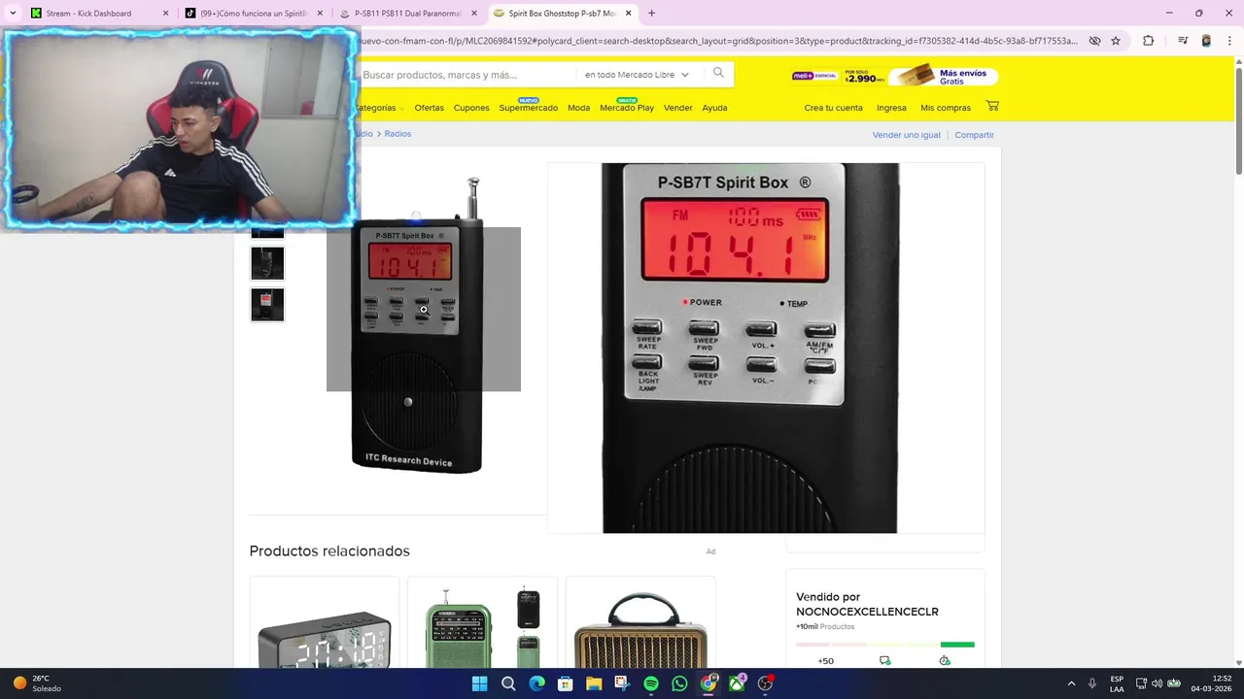Viewport: 1244px width, 699px height.
Task: Select the dark device product thumbnail
Action: pyautogui.click(x=267, y=263)
